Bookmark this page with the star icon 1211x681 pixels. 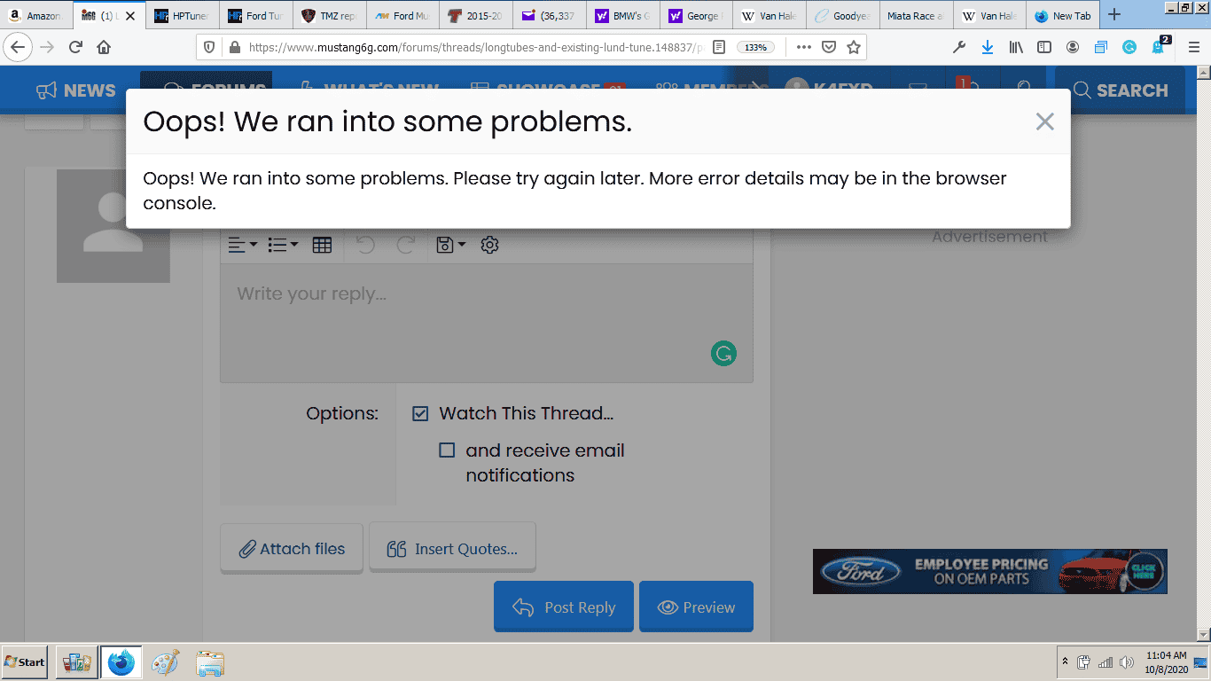point(853,48)
